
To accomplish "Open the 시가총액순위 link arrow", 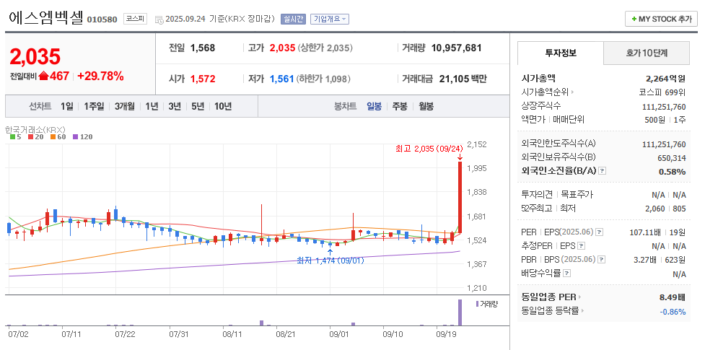I will click(x=573, y=92).
